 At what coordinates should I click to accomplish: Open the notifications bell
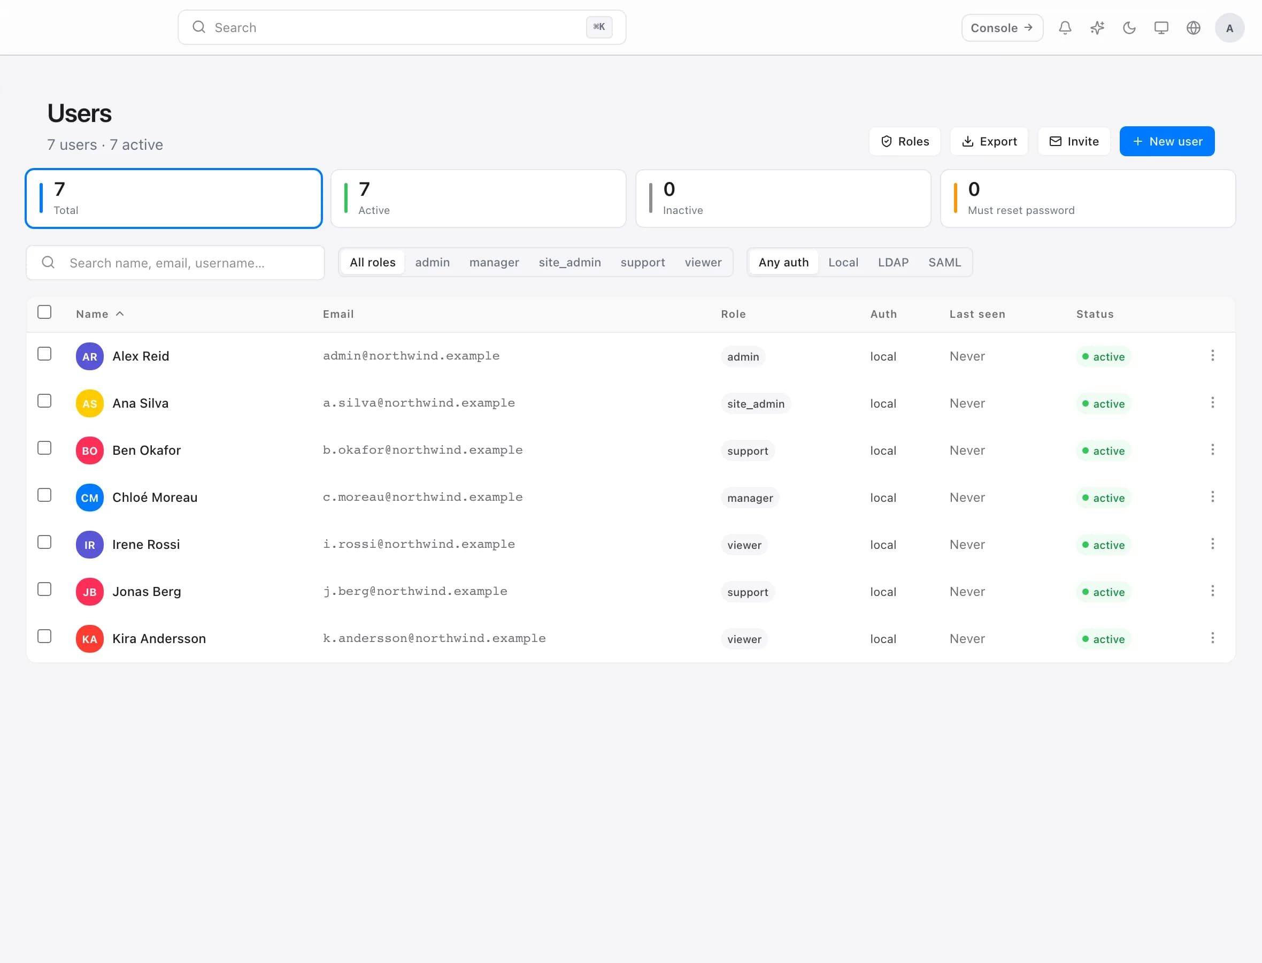click(1064, 27)
